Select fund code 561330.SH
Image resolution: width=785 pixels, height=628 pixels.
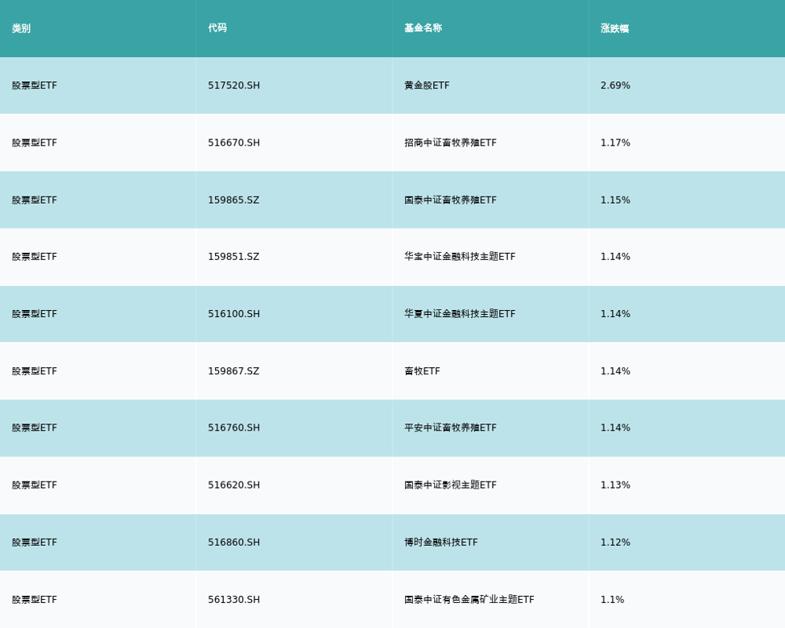(x=233, y=599)
